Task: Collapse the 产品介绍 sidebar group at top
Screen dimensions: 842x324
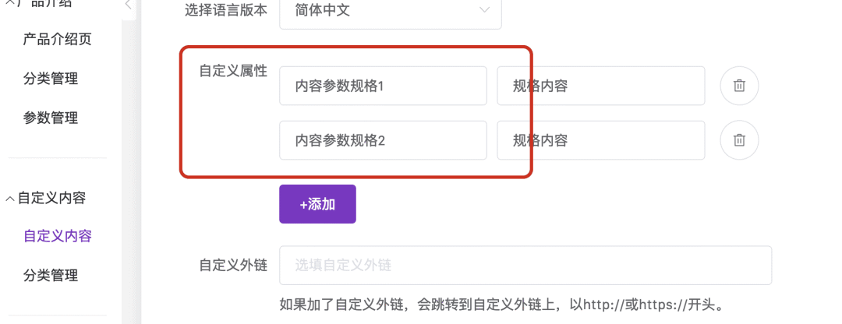Action: pos(39,4)
